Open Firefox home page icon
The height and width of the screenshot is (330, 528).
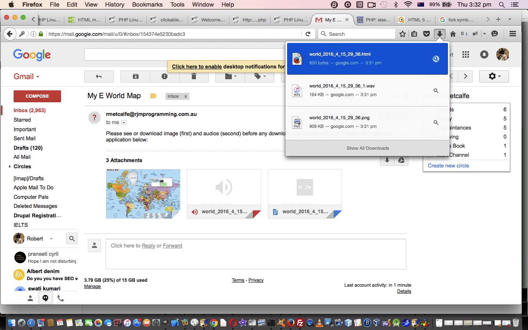tap(453, 34)
